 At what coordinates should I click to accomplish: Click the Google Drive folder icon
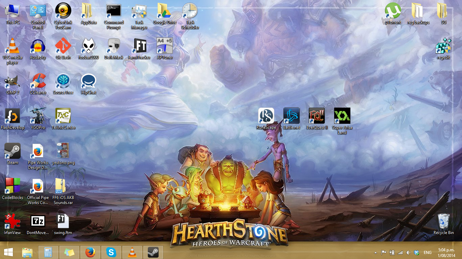coord(164,14)
